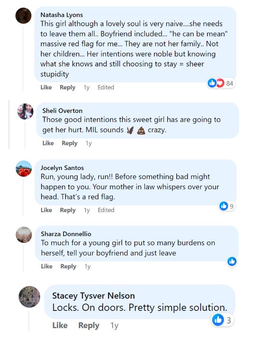Show edit history on Natasha's comment
Screen dimensions: 254x340
click(x=106, y=87)
